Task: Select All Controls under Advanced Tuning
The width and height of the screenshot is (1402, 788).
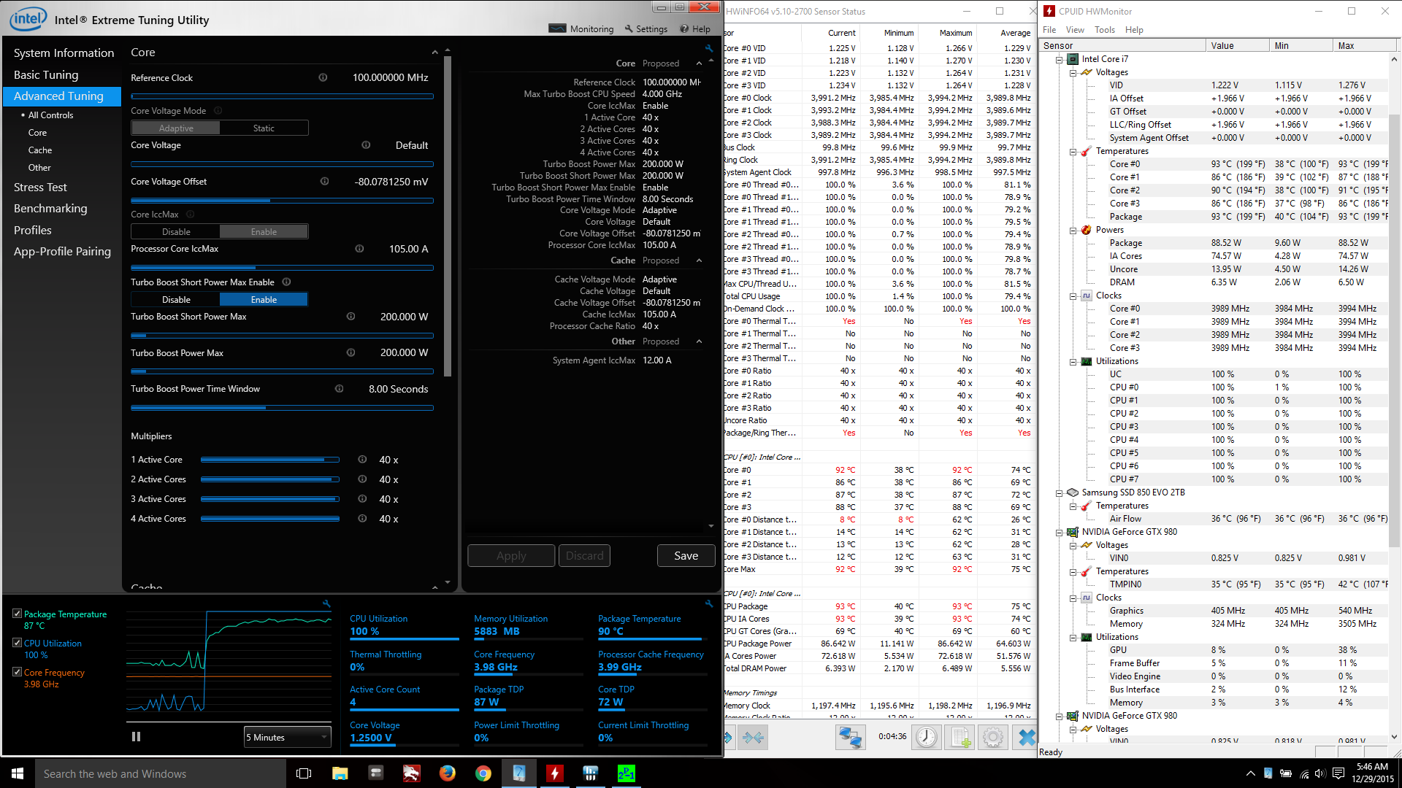Action: click(x=50, y=115)
